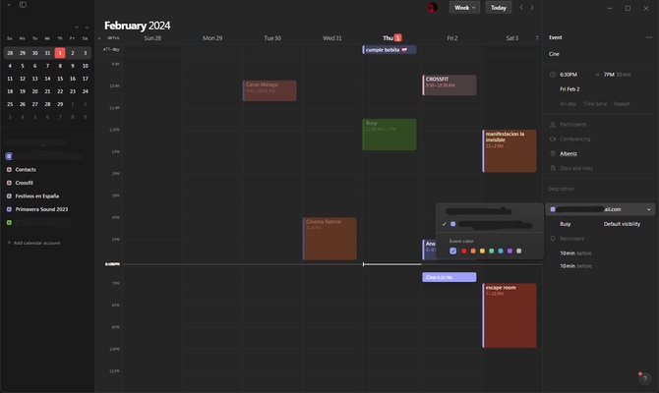The width and height of the screenshot is (659, 393).
Task: Click the Reminders bell icon
Action: pos(553,239)
